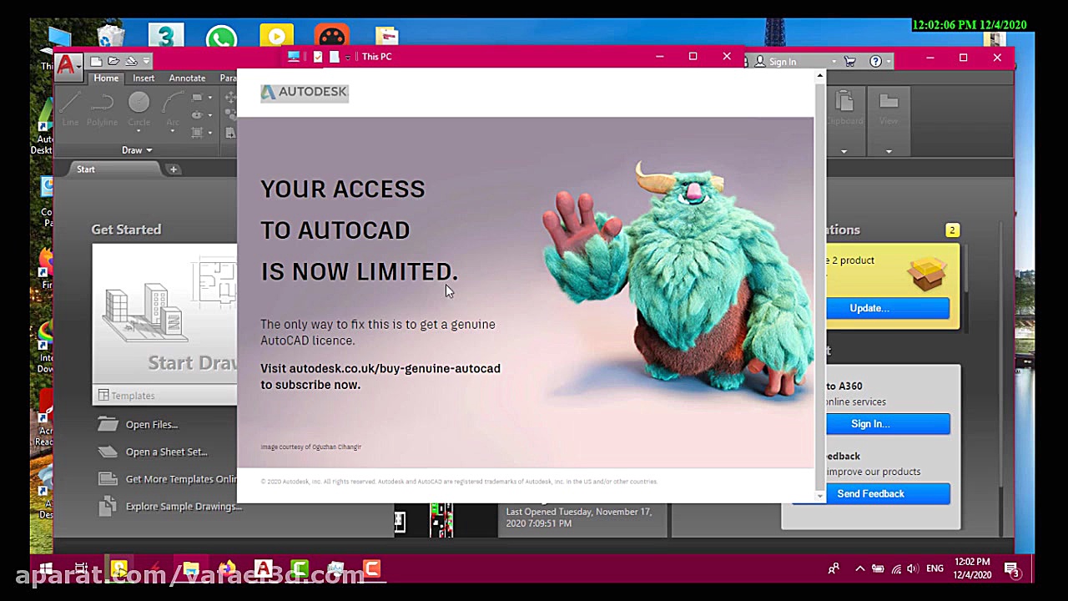Click Open a Sheet Set... link

[167, 452]
